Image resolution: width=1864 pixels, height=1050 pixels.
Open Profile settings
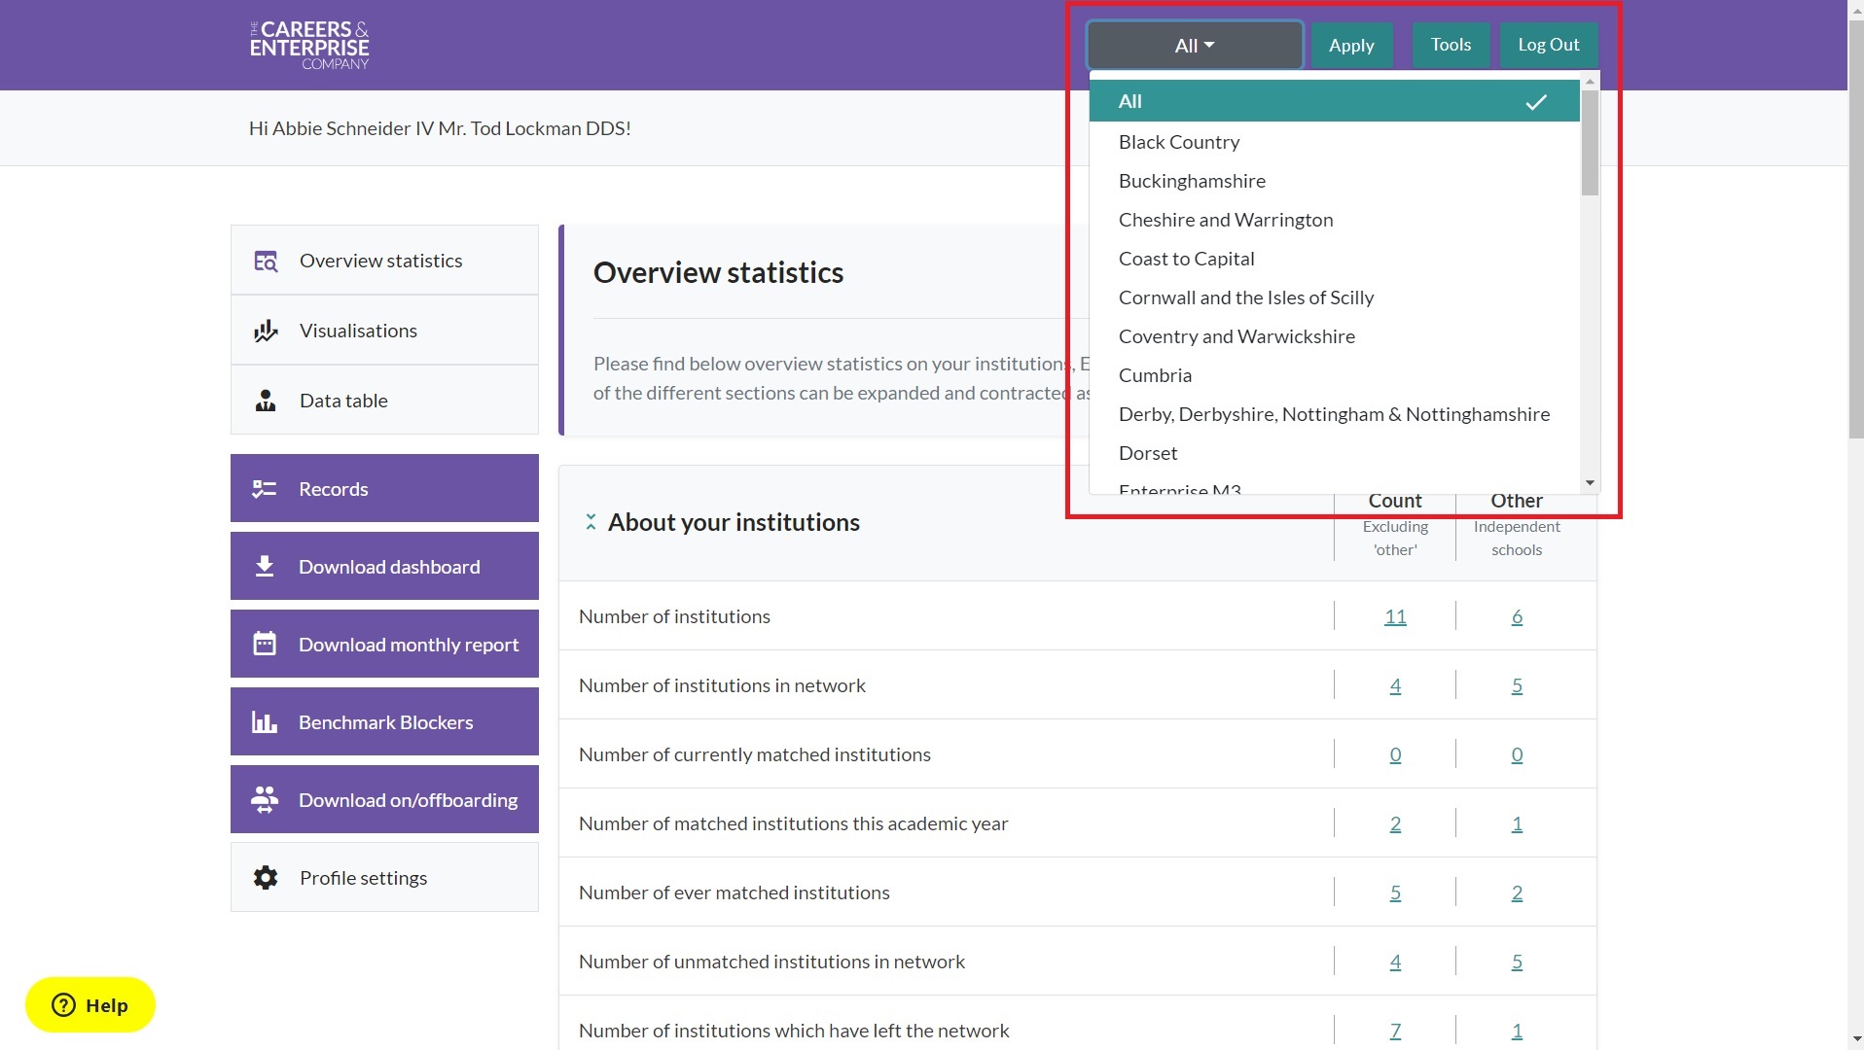click(x=384, y=877)
